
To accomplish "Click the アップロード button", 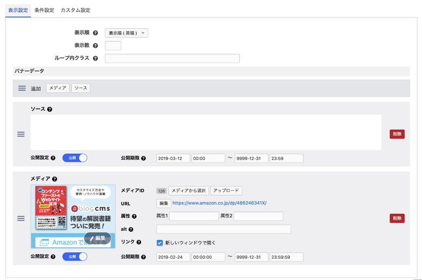I will (x=226, y=191).
